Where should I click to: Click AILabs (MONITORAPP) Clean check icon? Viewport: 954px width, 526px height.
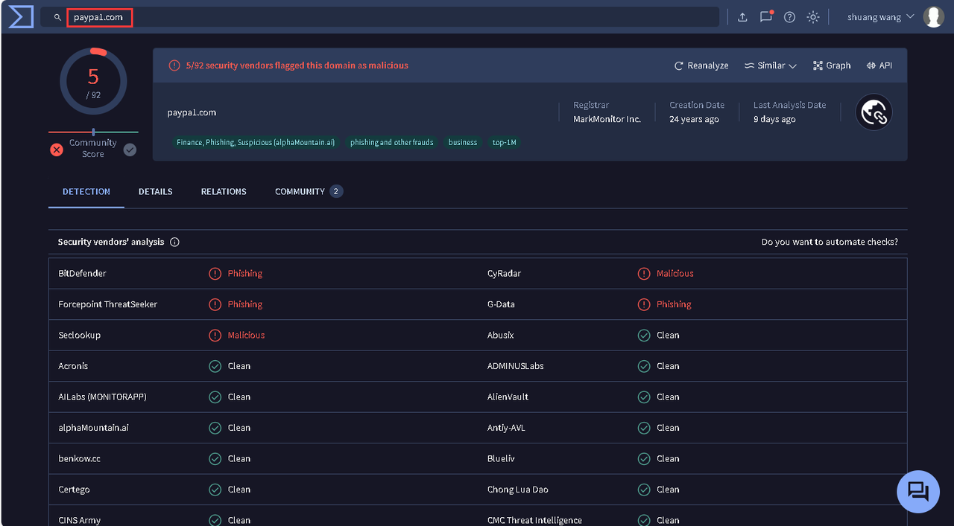point(215,397)
